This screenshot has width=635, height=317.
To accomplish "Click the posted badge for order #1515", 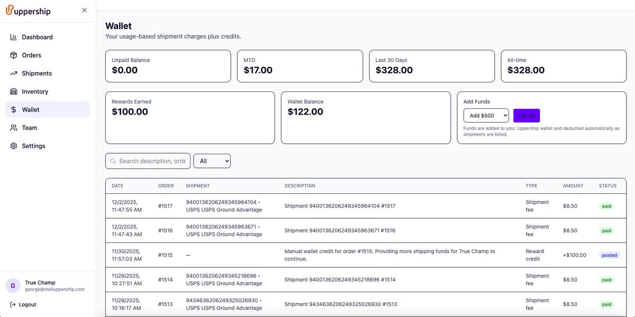I will pyautogui.click(x=610, y=255).
